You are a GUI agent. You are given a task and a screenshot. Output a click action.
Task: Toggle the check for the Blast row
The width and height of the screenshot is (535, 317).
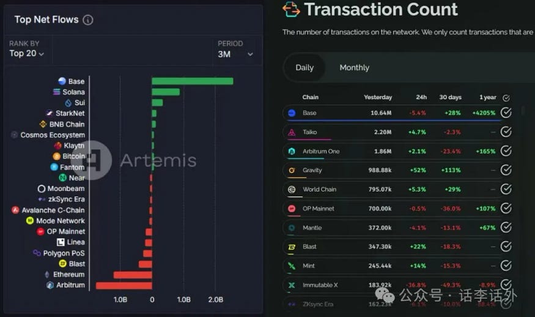(506, 246)
